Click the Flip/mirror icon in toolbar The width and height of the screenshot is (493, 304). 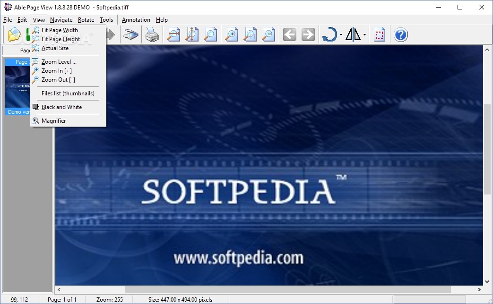coord(353,34)
